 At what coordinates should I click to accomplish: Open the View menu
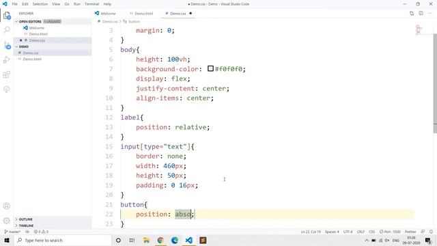click(56, 4)
